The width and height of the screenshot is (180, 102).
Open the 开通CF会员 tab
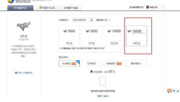pyautogui.click(x=47, y=8)
